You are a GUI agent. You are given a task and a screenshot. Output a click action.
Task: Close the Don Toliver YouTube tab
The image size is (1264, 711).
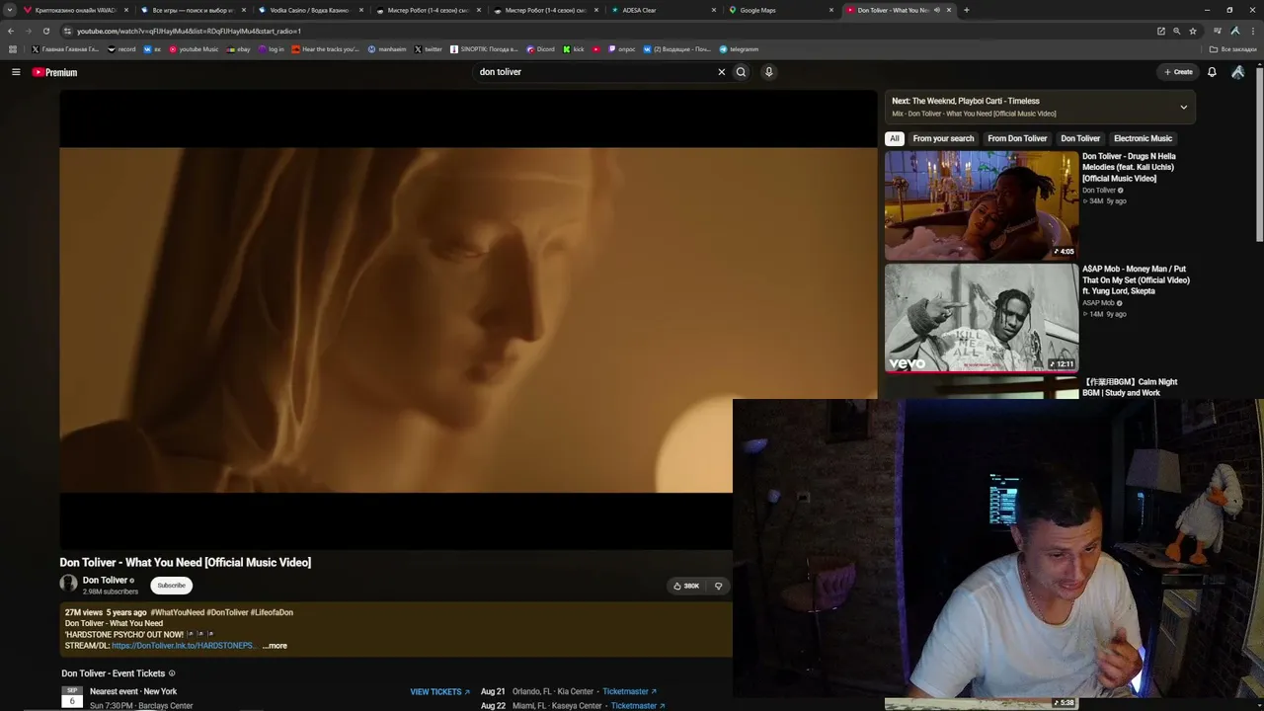949,10
